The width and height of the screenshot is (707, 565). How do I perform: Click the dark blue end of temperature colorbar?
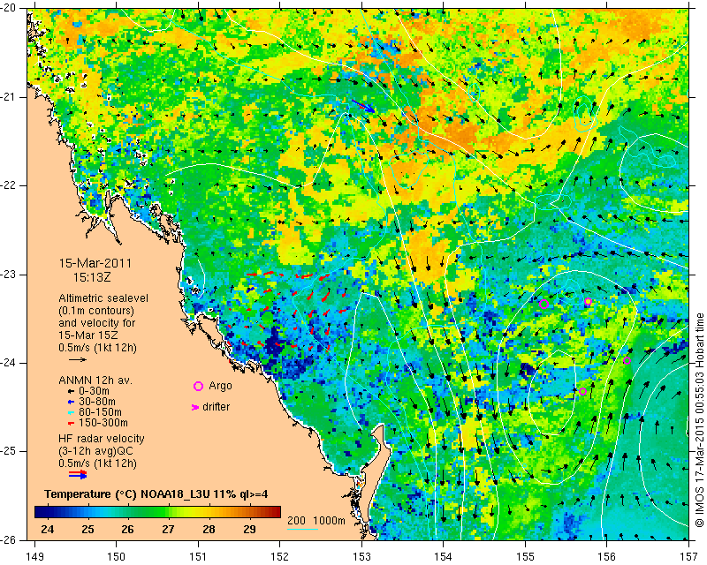pyautogui.click(x=40, y=512)
